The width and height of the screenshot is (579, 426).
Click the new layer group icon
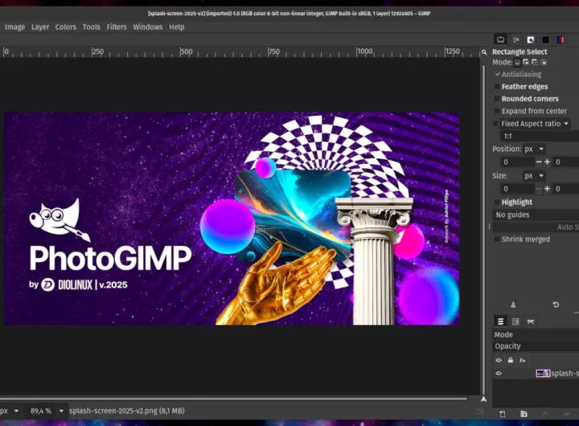coord(523,413)
